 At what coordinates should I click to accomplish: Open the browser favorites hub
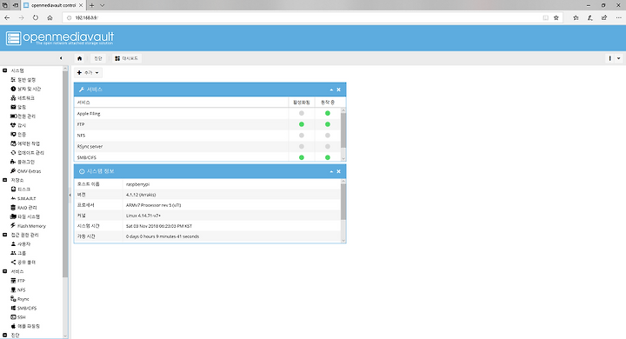click(576, 18)
